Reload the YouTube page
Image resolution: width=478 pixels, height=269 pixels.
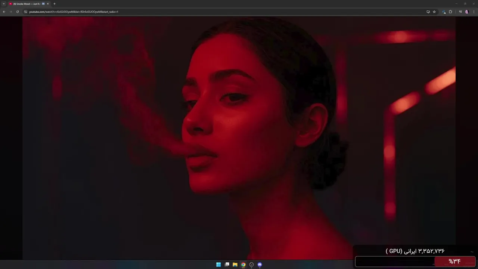tap(17, 12)
